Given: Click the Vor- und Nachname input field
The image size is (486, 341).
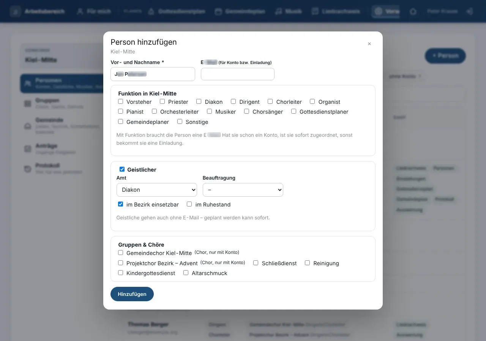Looking at the screenshot, I should click(153, 74).
